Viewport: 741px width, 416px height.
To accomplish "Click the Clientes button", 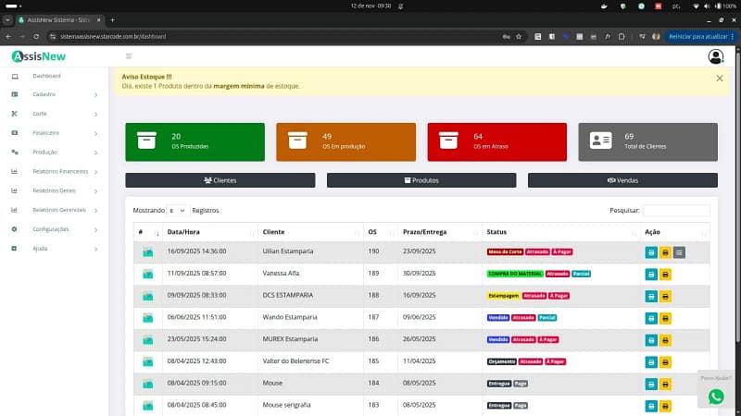I will pos(220,180).
